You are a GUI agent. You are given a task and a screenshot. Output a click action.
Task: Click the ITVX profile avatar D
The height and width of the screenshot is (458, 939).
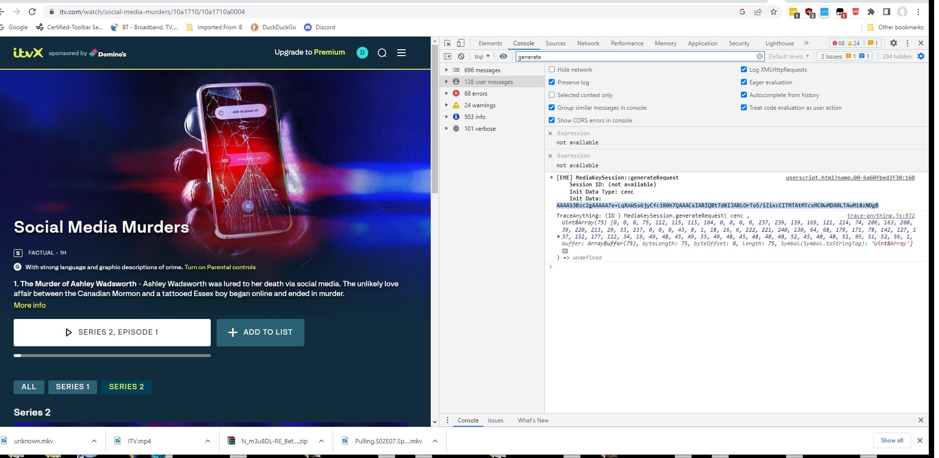click(x=362, y=53)
